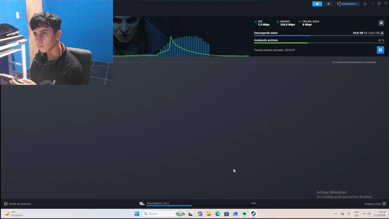Expand the iankesseler0 account dropdown

point(350,4)
